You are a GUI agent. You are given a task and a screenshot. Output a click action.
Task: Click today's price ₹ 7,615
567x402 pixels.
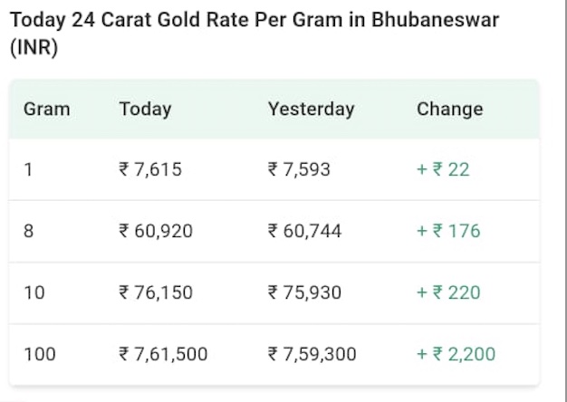(x=150, y=169)
